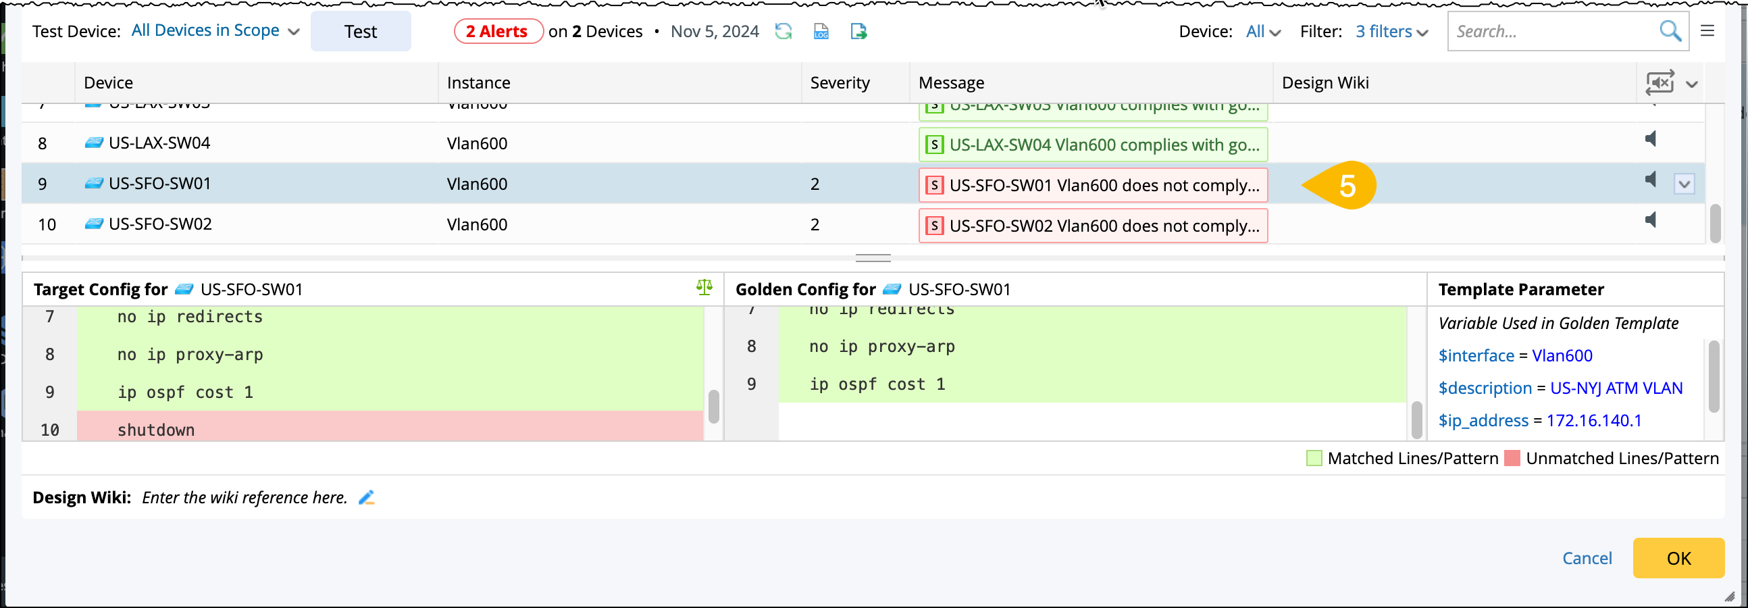Mute alert for US-LAX-SW04 row
This screenshot has width=1748, height=608.
point(1651,139)
